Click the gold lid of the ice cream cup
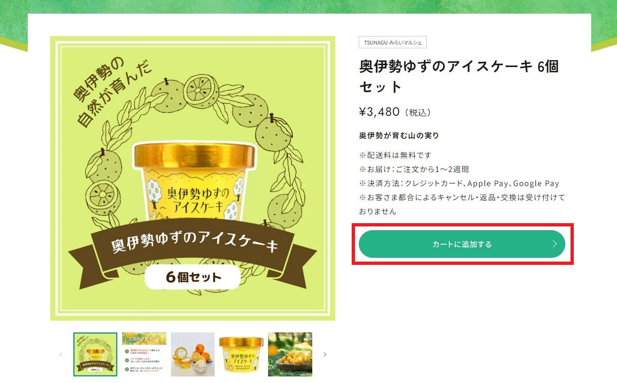This screenshot has width=617, height=383. (x=194, y=156)
